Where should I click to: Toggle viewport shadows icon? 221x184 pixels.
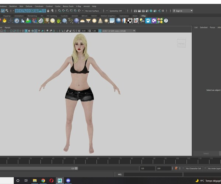tap(42, 31)
